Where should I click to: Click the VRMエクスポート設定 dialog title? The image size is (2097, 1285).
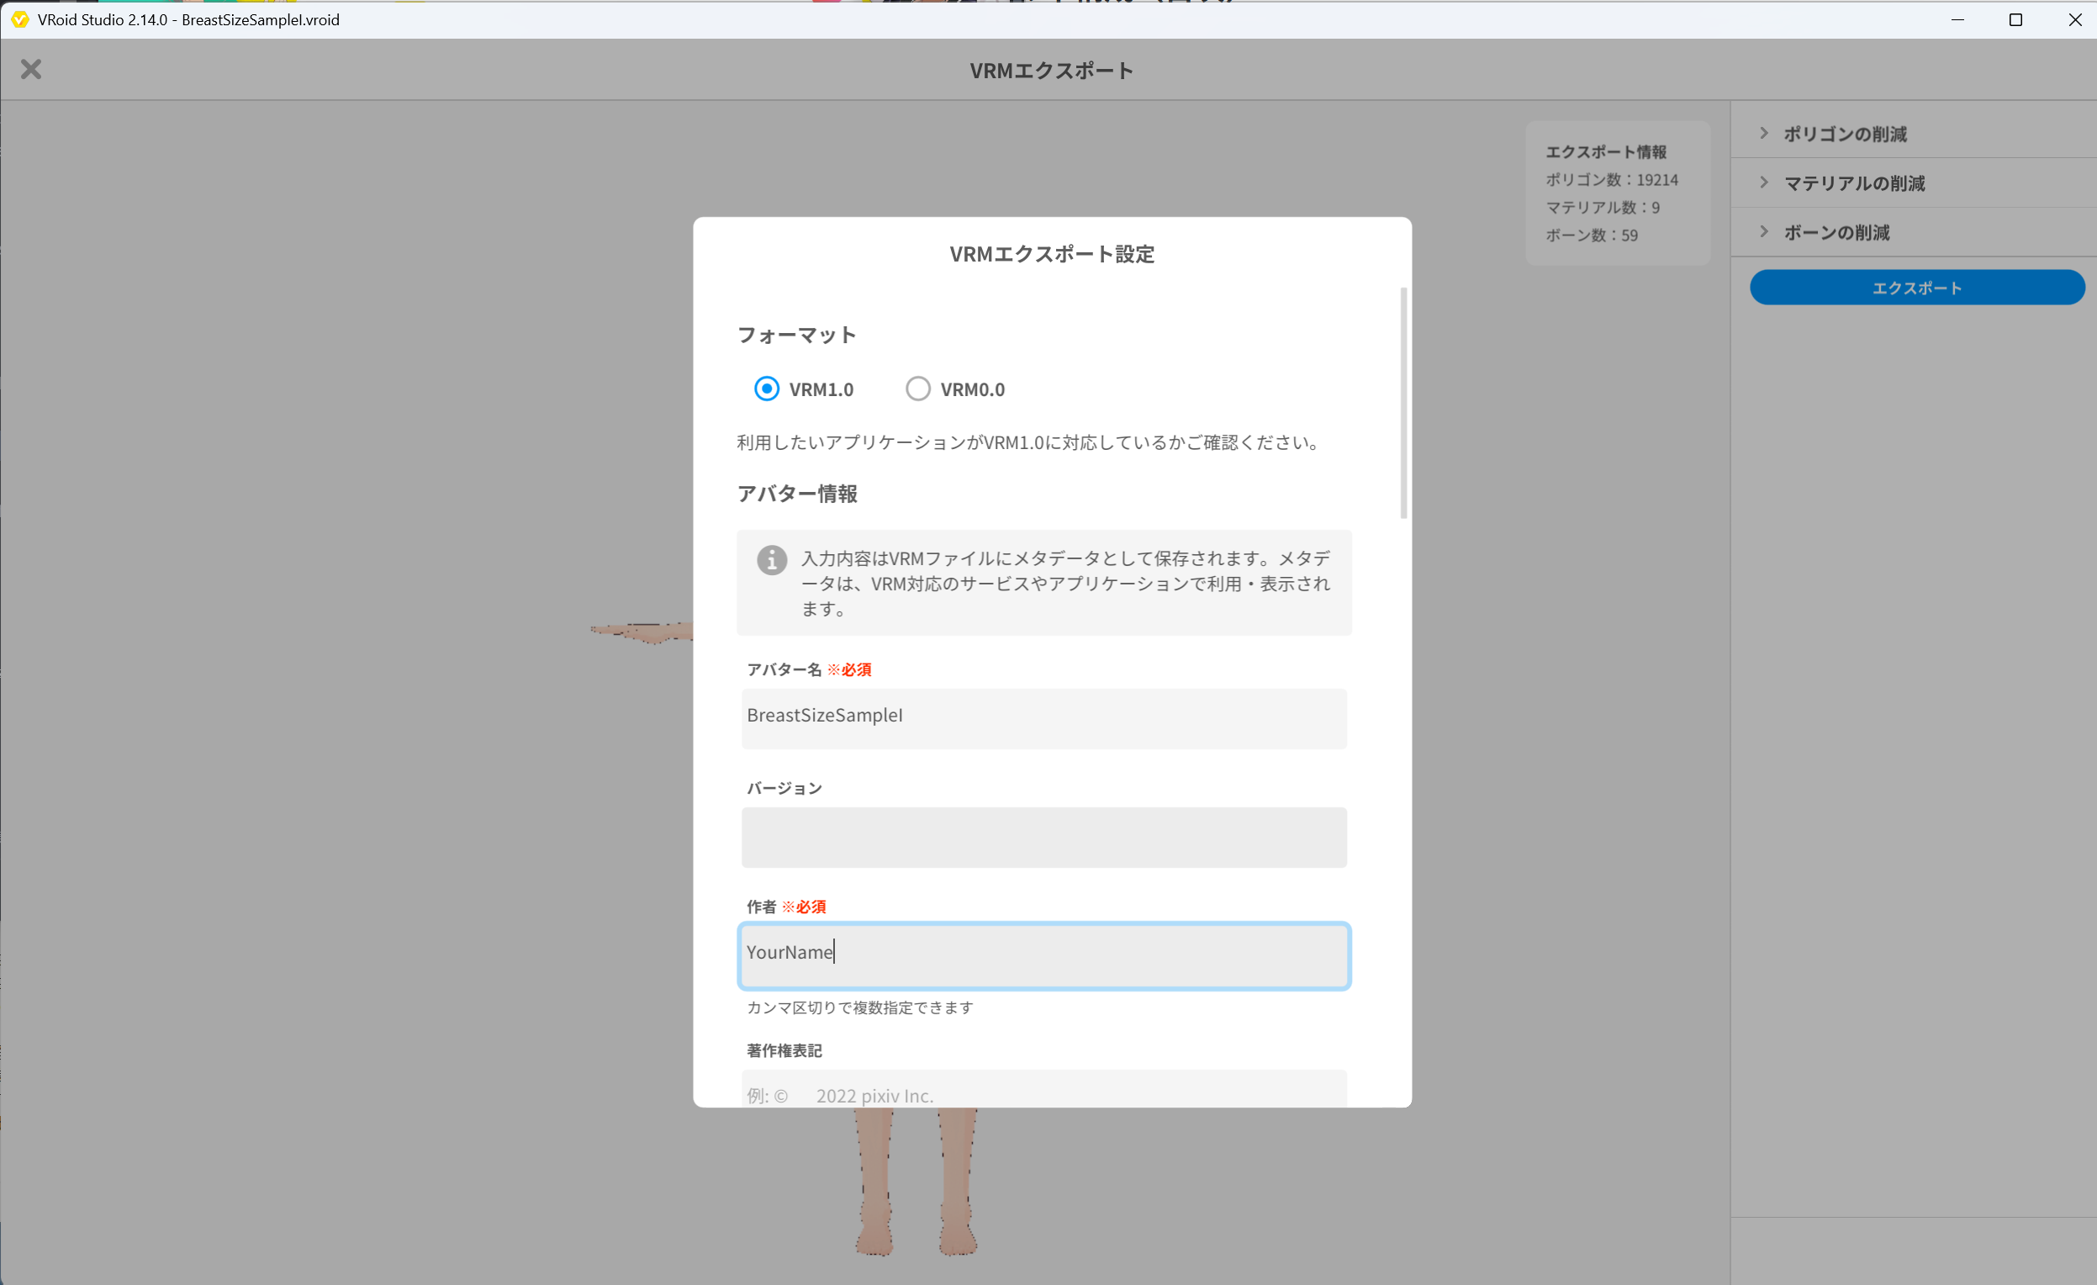pos(1052,254)
